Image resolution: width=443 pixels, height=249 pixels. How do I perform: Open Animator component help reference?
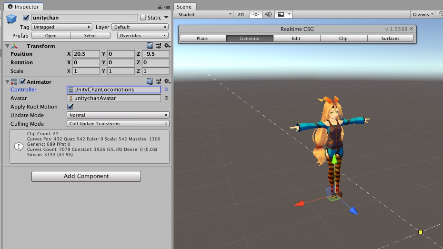click(150, 81)
